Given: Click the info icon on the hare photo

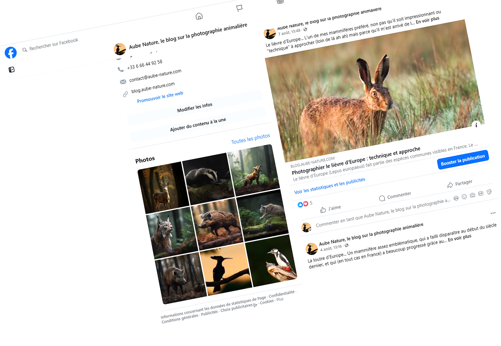Looking at the screenshot, I should click(477, 125).
